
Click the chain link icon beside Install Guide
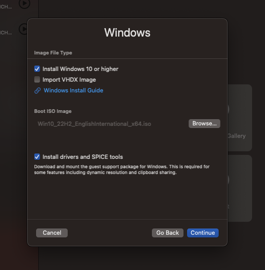[37, 91]
